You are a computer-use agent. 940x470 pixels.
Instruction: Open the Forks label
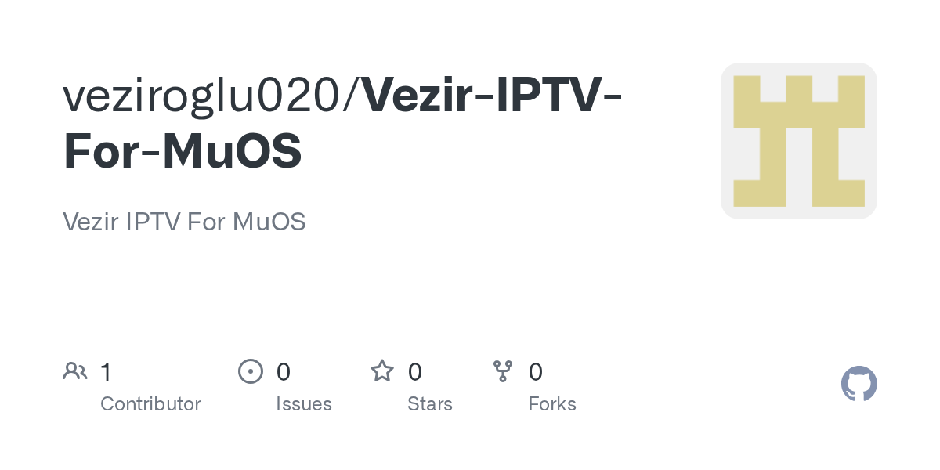[552, 404]
